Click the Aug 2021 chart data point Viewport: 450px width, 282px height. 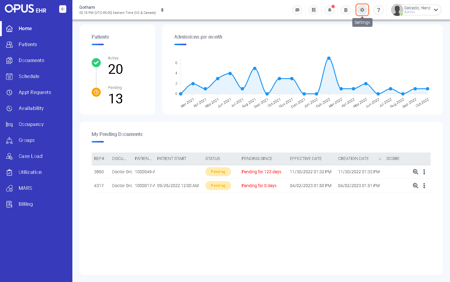point(255,68)
